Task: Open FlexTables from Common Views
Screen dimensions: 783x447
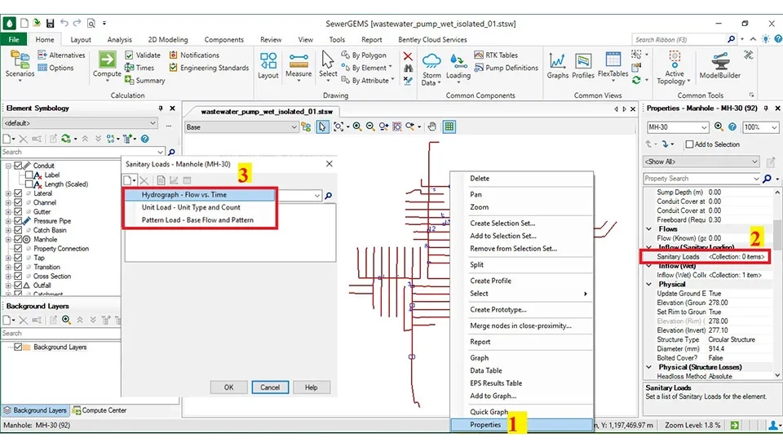Action: click(x=613, y=64)
